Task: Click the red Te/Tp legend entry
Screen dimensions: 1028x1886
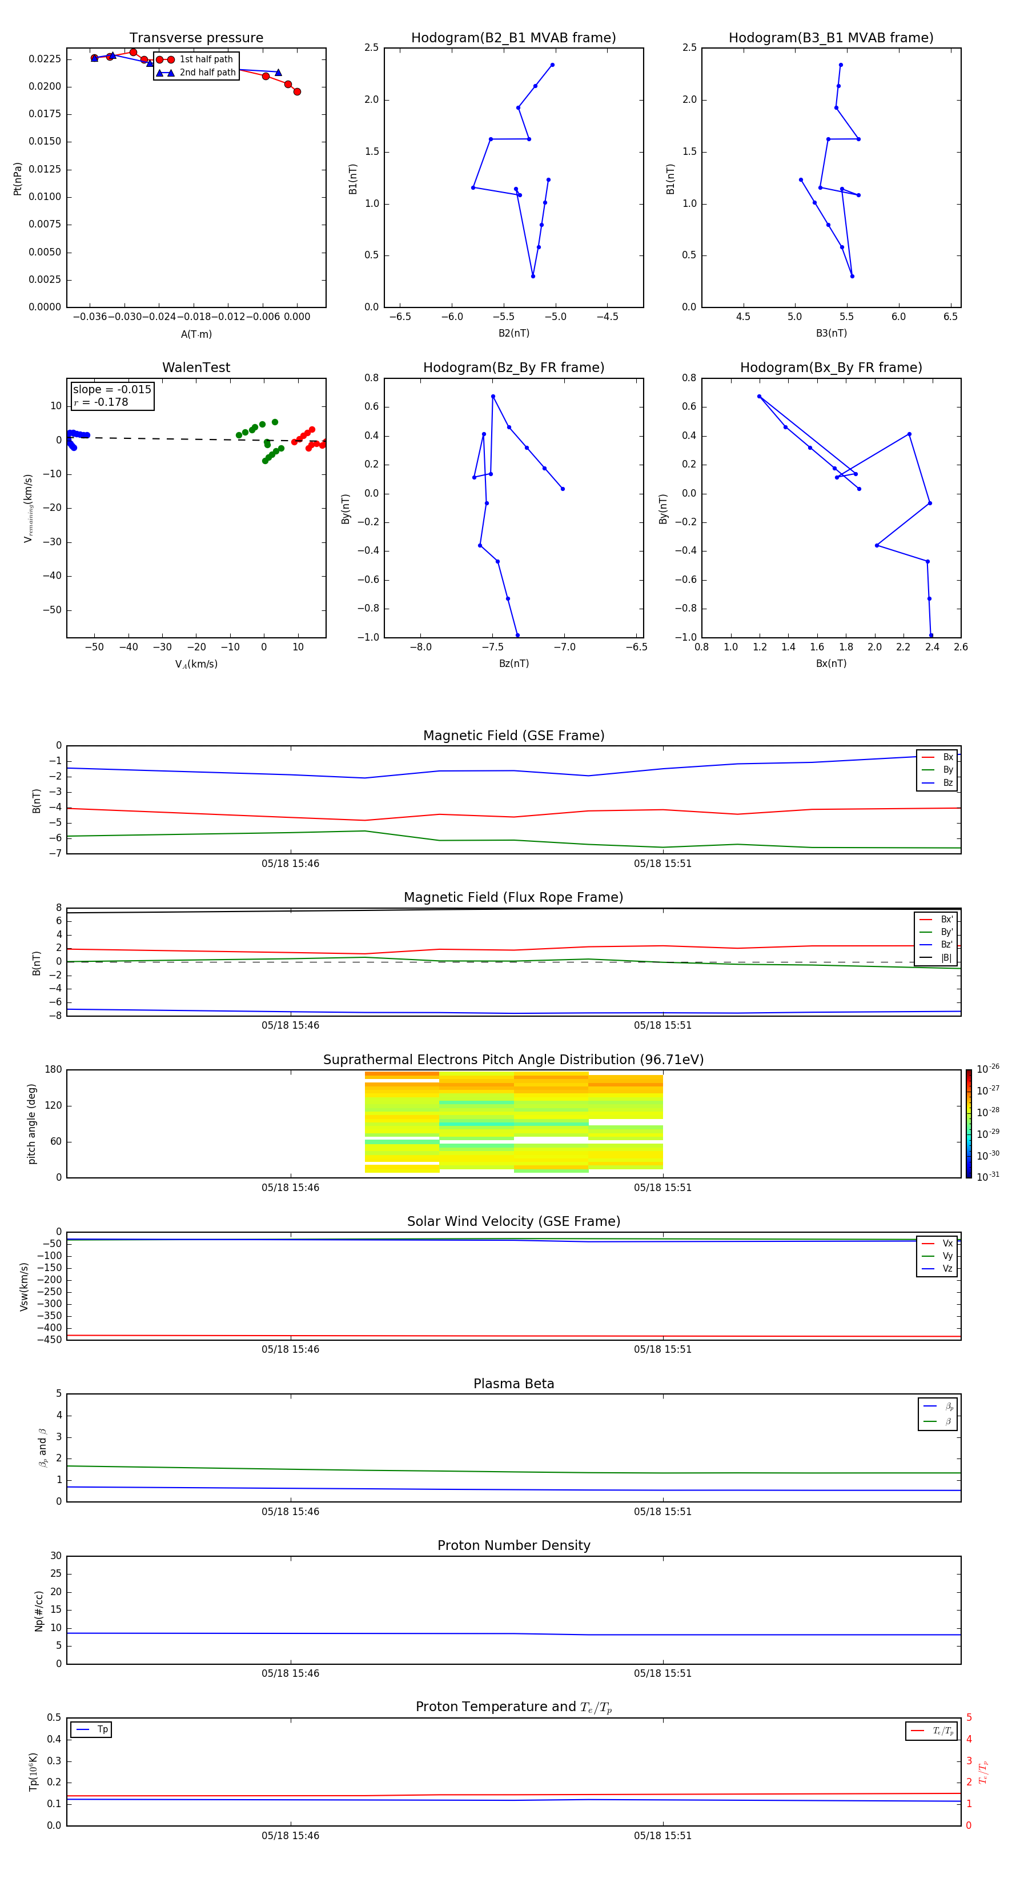Action: [x=931, y=1731]
